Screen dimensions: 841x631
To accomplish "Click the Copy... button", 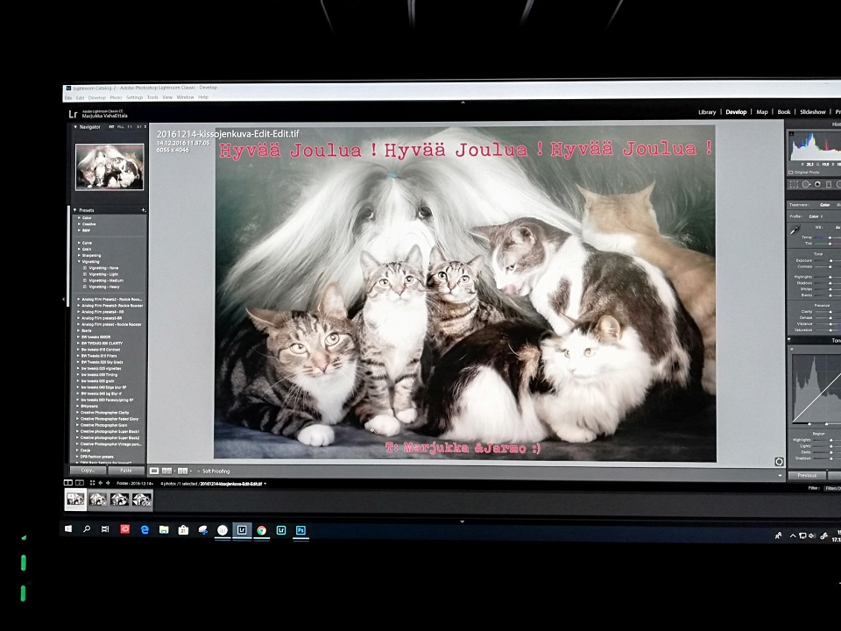I will pos(88,470).
